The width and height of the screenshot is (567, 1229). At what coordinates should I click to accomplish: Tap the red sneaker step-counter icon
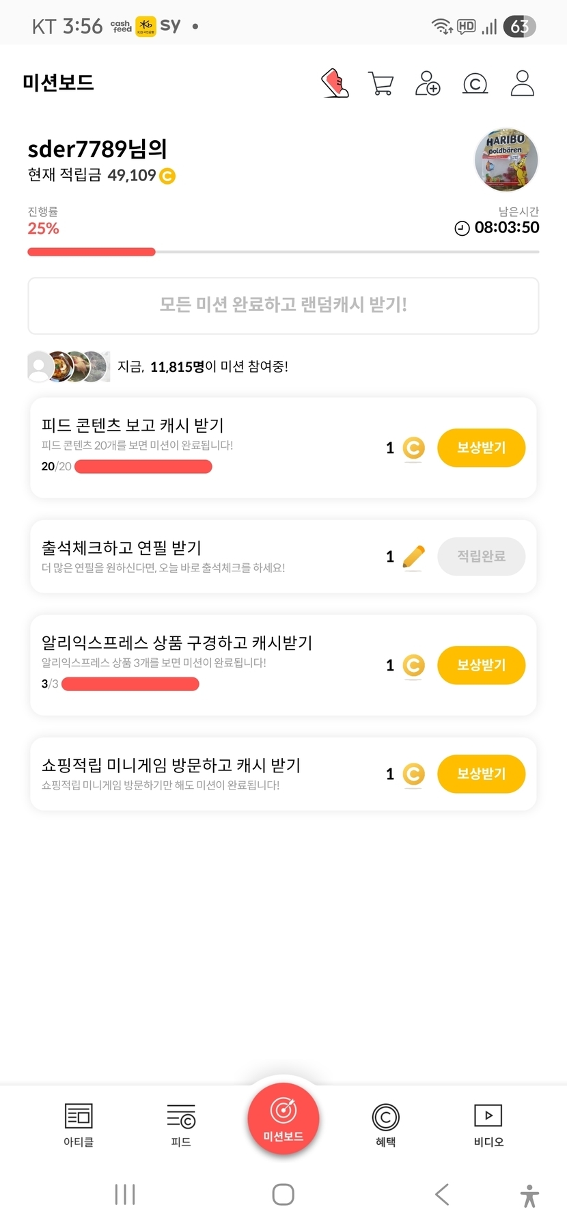[x=335, y=83]
